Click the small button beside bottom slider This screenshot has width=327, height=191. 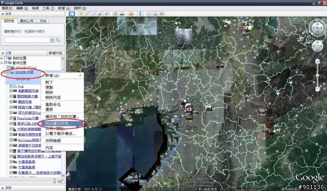(60, 181)
